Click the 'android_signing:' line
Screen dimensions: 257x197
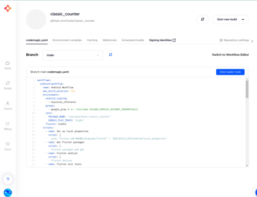(57, 98)
